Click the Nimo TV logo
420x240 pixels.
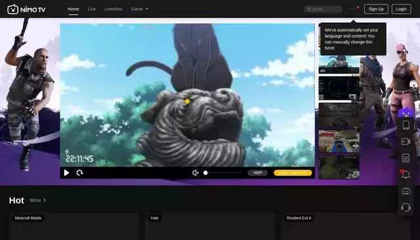coord(26,9)
